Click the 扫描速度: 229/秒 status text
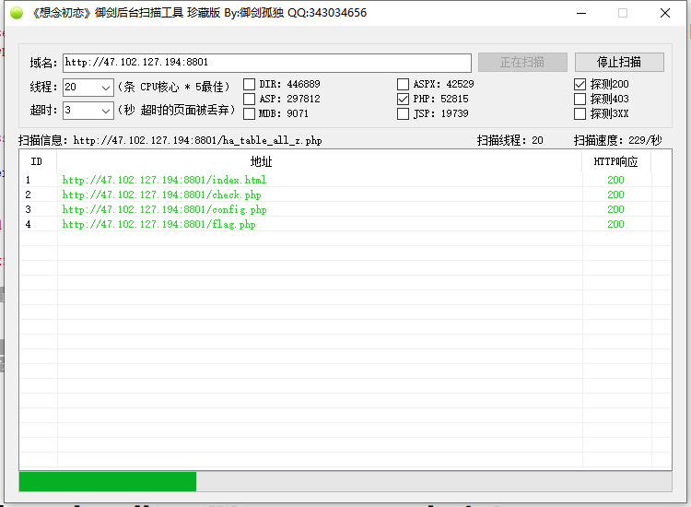 tap(618, 141)
